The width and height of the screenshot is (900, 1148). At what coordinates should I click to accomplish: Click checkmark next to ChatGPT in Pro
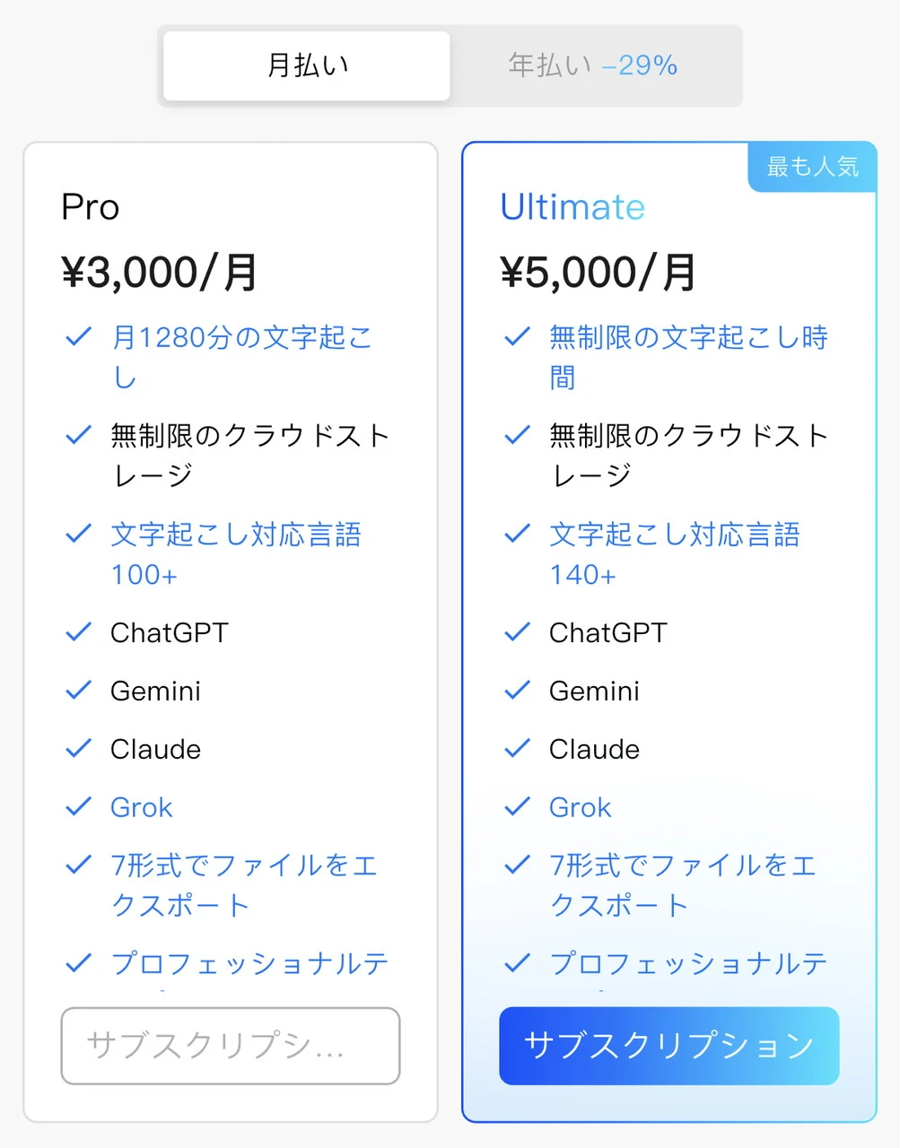tap(79, 632)
